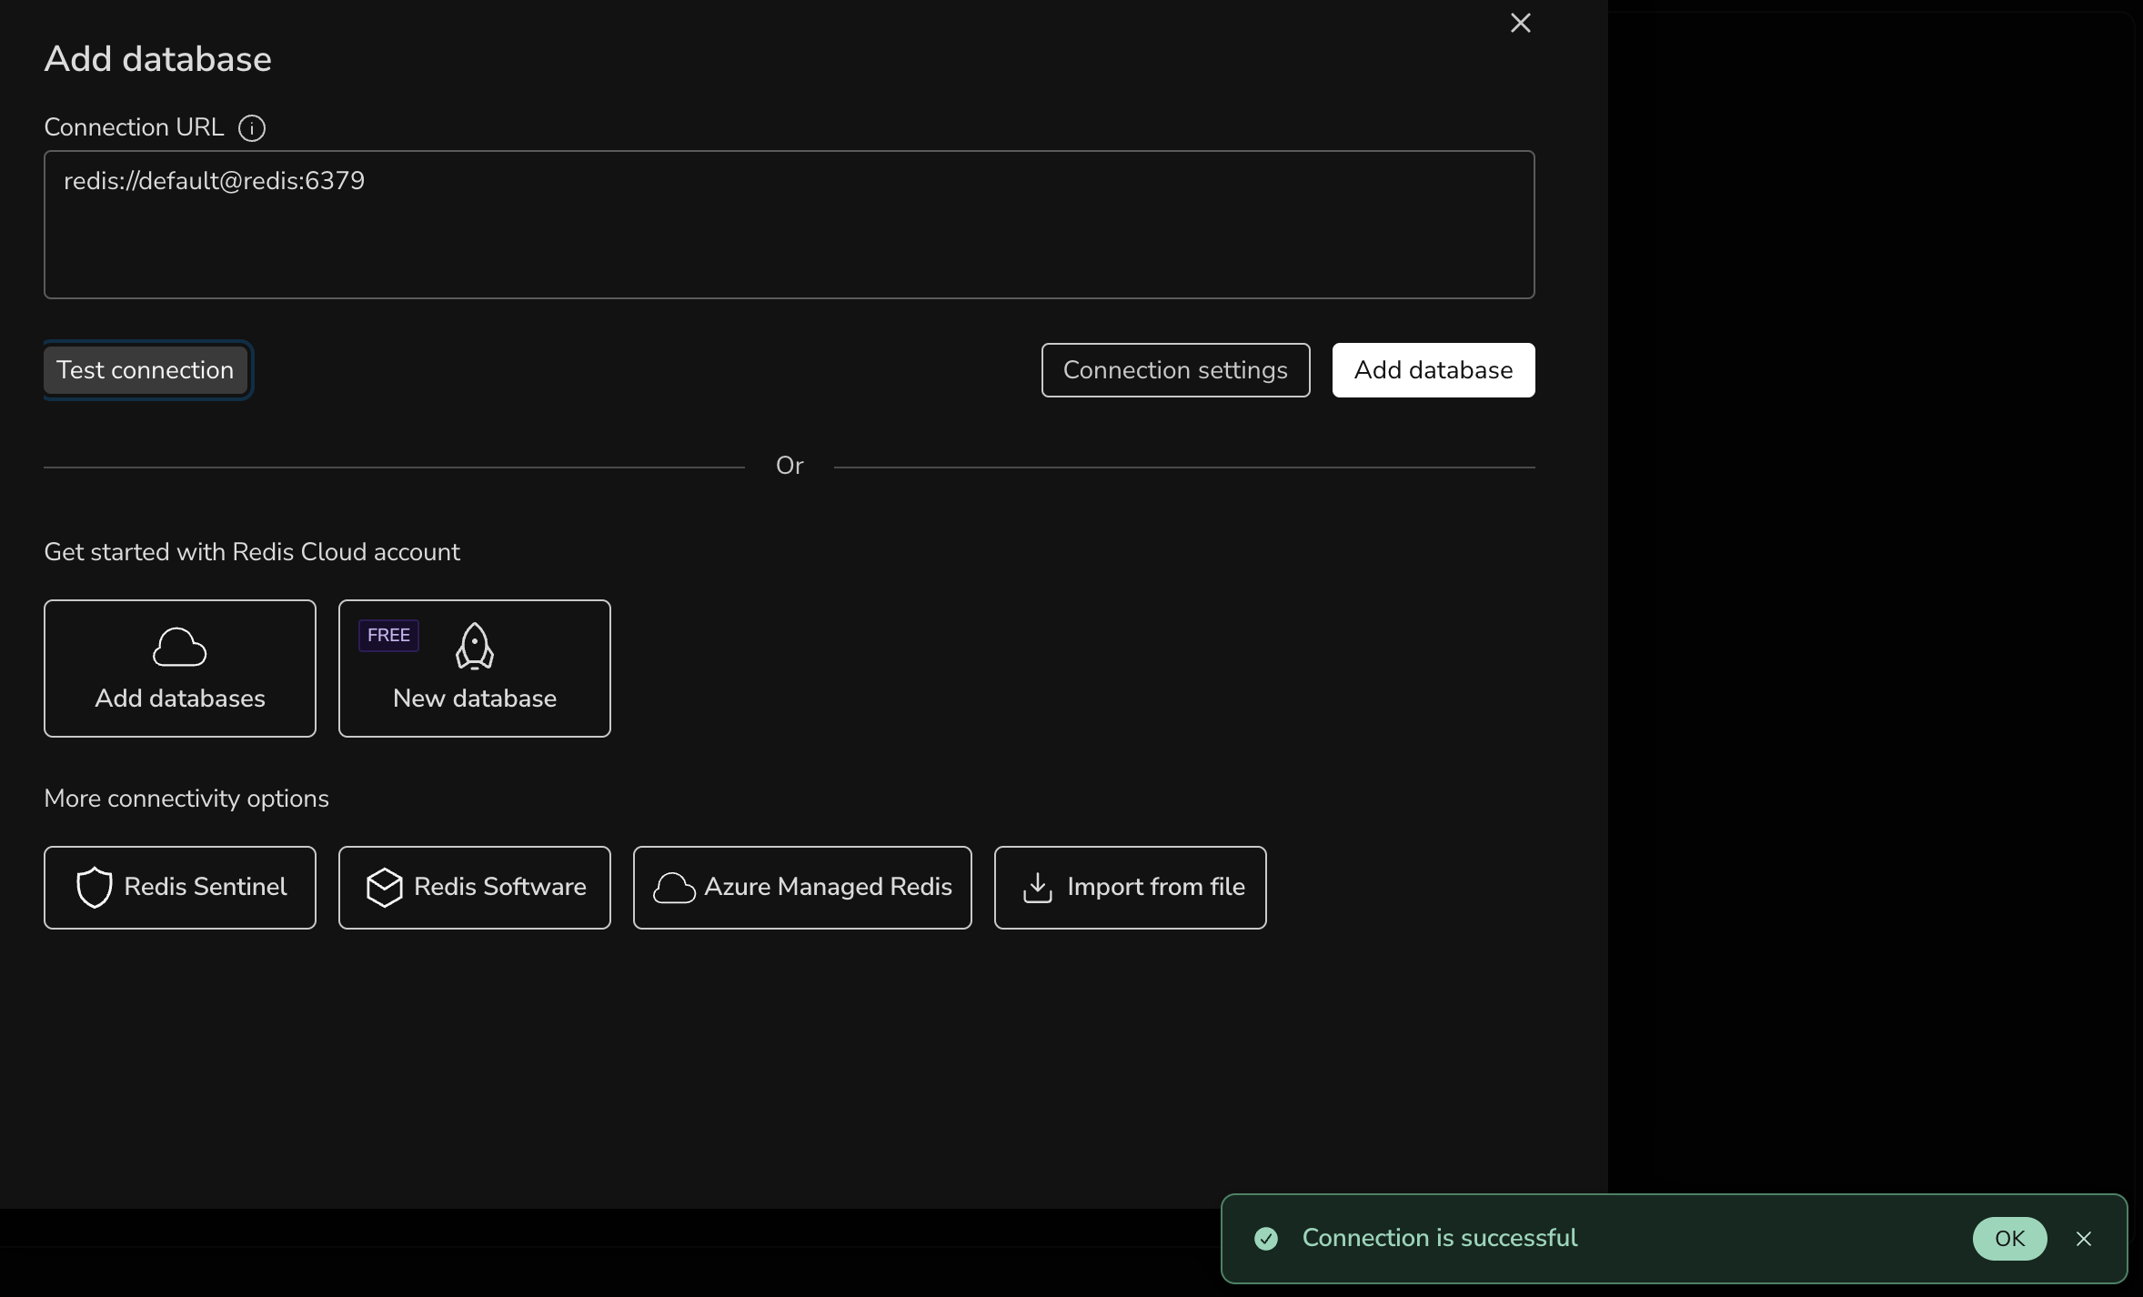This screenshot has height=1297, width=2143.
Task: Click the Connection URL label
Action: click(134, 127)
